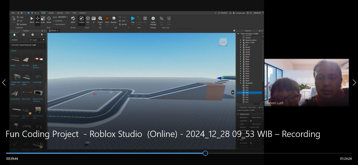Switch to the TEST ribbon tab
Screen dimensions: 358x165
tap(68, 13)
